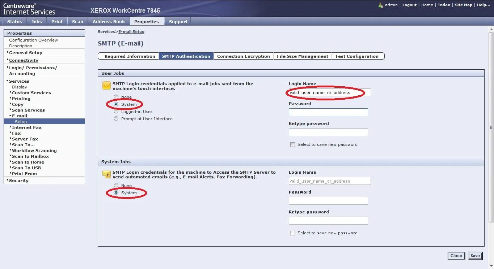Open the Print tab

(x=57, y=22)
